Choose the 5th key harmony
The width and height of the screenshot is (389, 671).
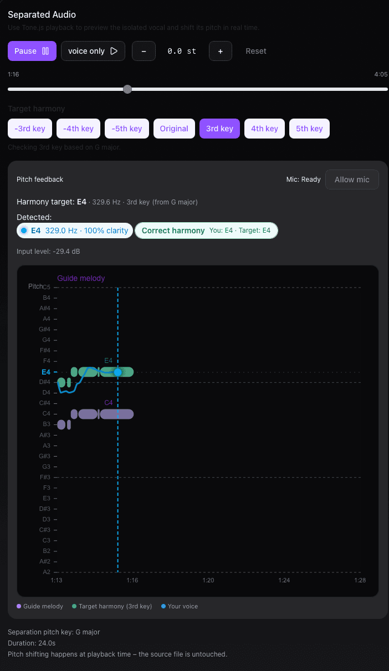[309, 128]
